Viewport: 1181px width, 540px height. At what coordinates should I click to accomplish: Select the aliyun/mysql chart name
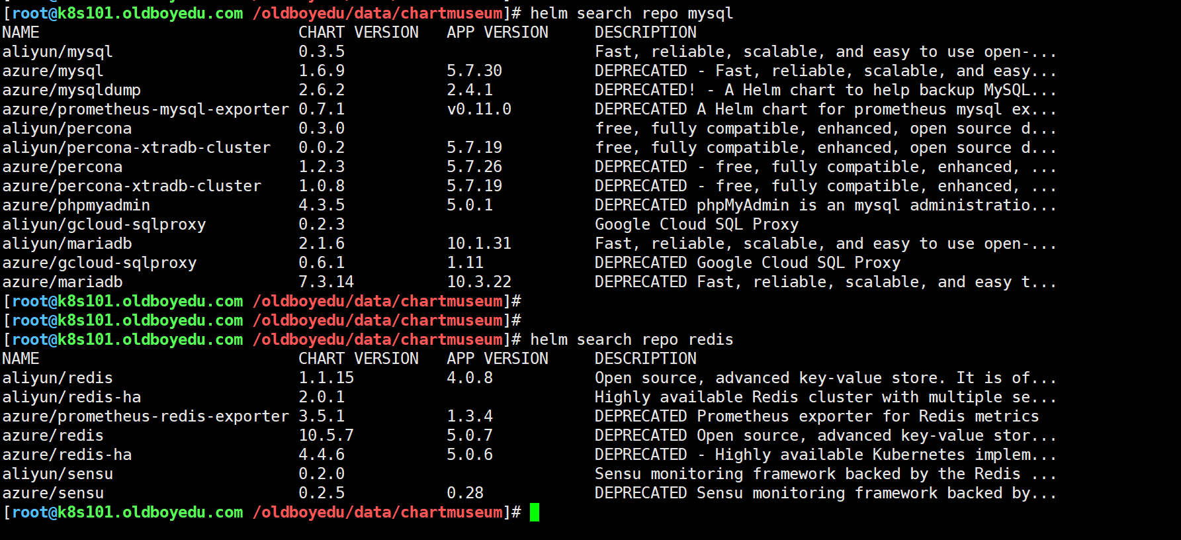58,52
